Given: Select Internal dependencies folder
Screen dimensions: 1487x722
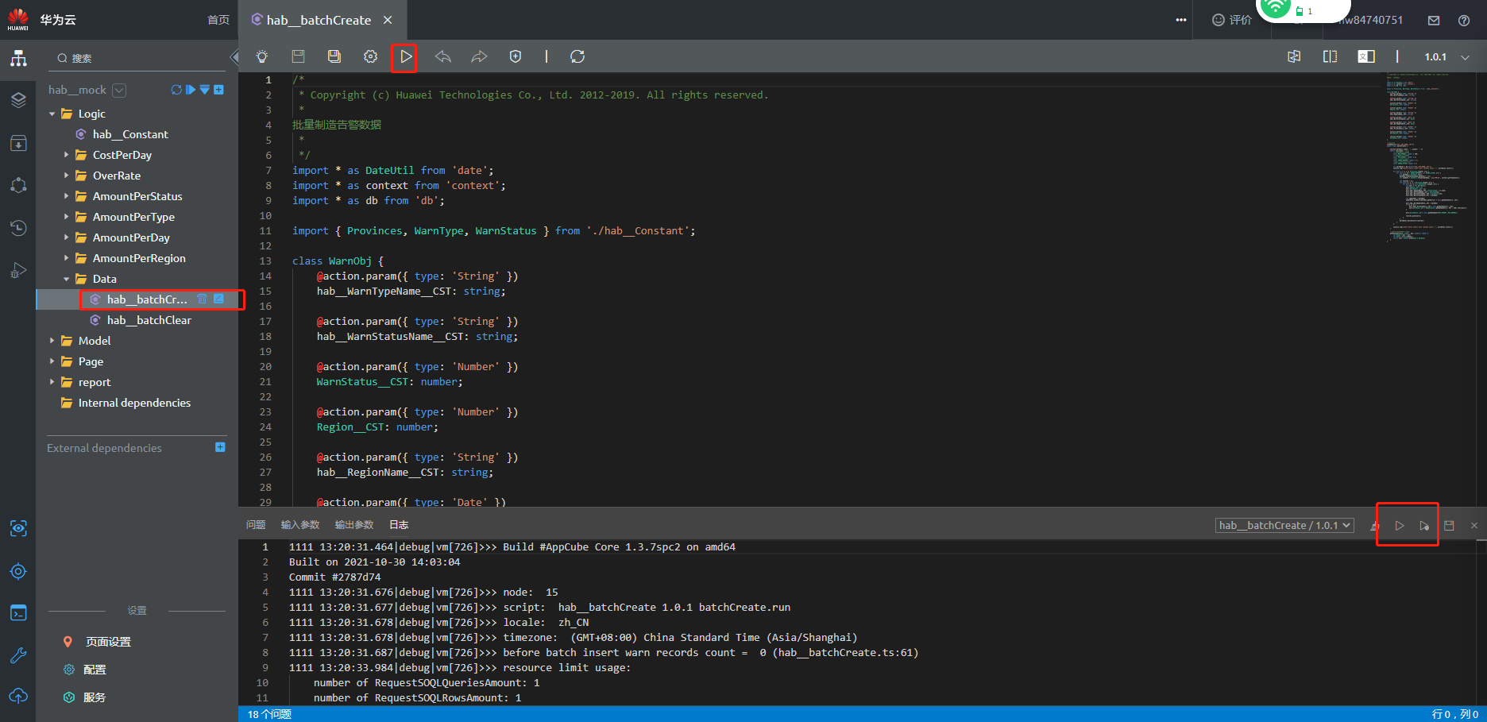Looking at the screenshot, I should point(134,403).
